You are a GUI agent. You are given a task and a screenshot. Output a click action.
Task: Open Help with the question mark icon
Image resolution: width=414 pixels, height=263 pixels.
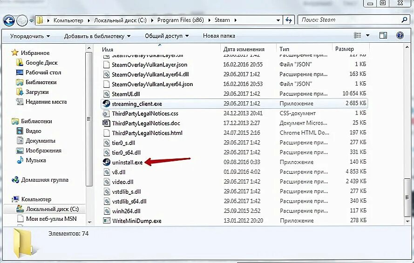point(400,35)
